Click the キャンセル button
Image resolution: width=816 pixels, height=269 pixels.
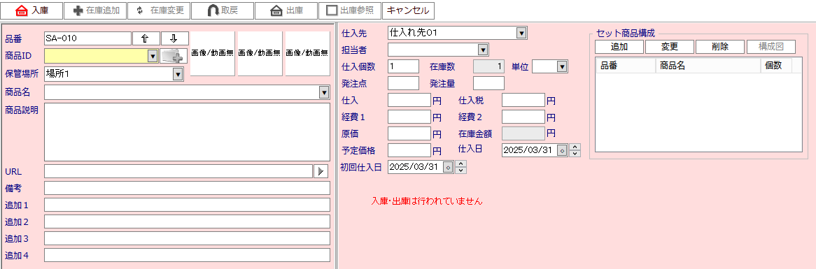408,10
